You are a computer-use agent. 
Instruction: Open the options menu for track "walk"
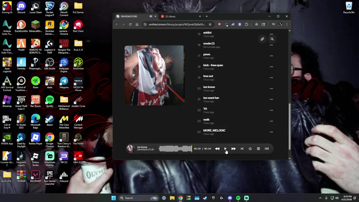click(x=271, y=121)
